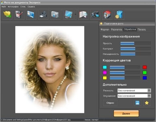The height and width of the screenshot is (122, 156).
Task: Open the book with magnifier help icon
Action: point(83,14)
